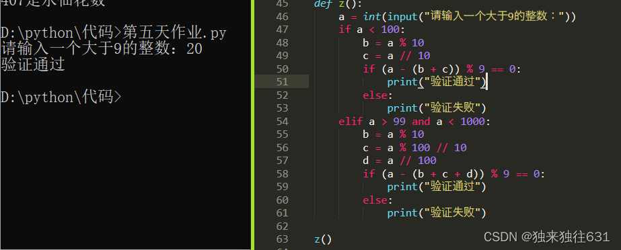Click 'b = a % 10' on line 48
The image size is (621, 250).
coord(394,43)
